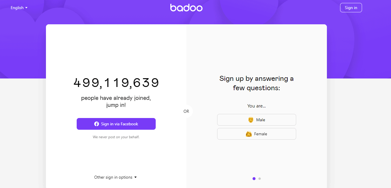
Task: Choose Female as your gender
Action: (256, 134)
